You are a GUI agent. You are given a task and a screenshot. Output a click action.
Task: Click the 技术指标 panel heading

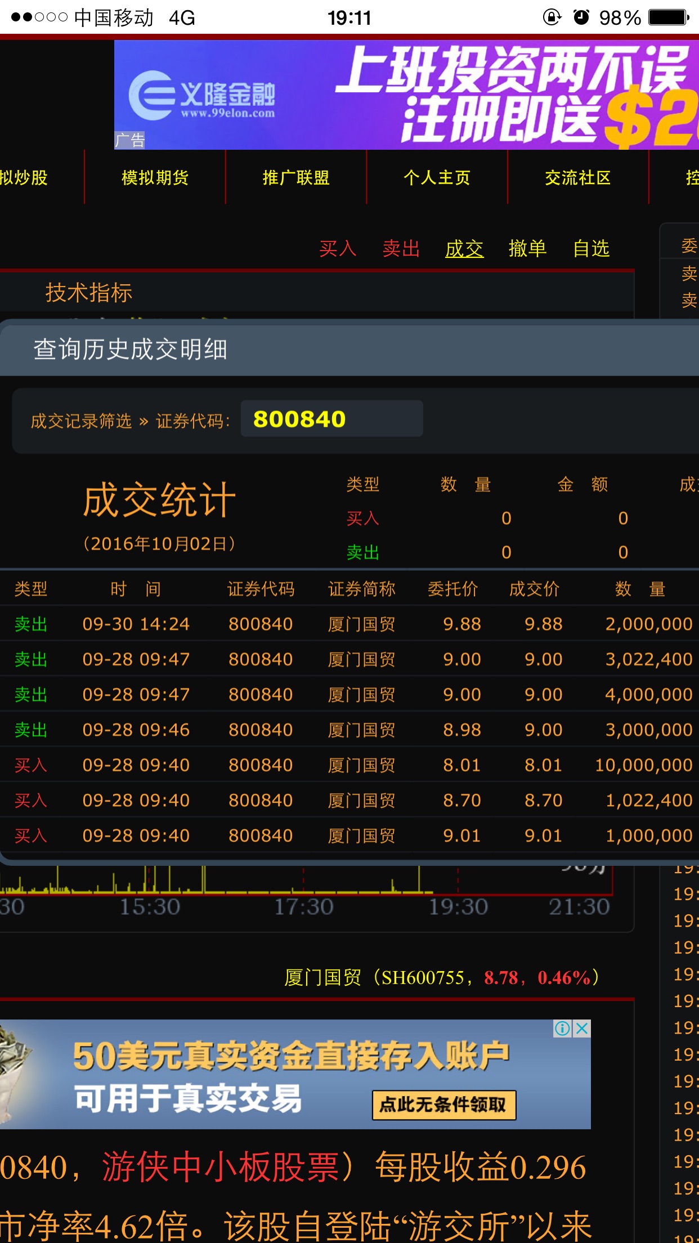(x=89, y=293)
